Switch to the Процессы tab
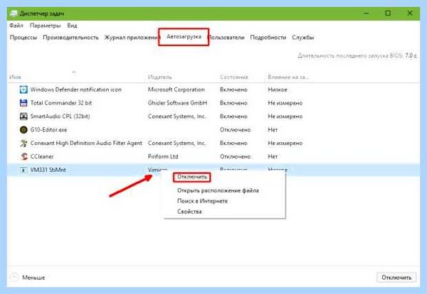Image resolution: width=427 pixels, height=294 pixels. click(x=23, y=37)
